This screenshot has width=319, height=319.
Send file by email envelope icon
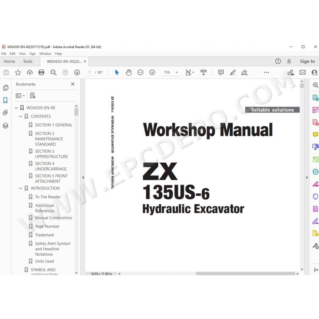(x=303, y=72)
